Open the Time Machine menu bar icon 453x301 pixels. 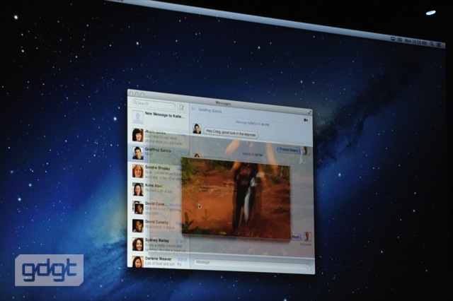399,40
